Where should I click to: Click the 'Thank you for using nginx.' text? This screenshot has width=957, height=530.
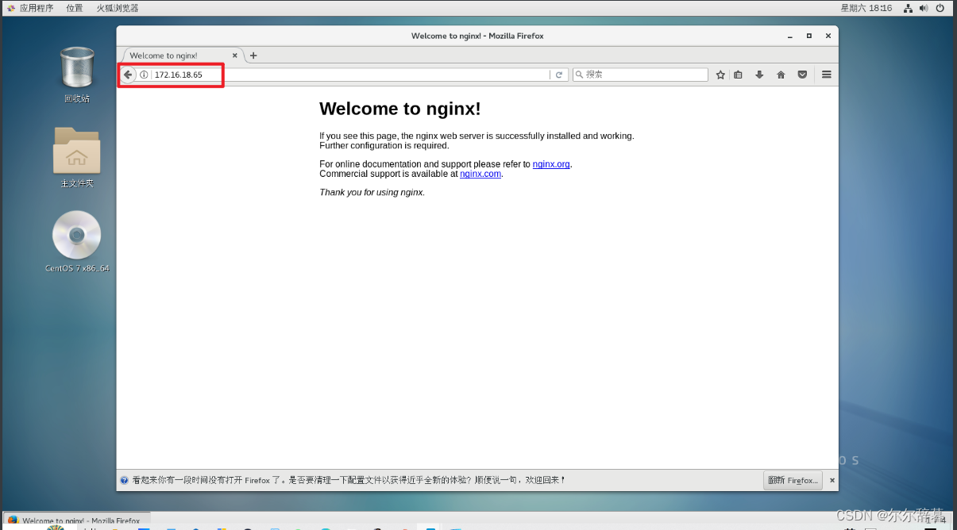click(372, 192)
